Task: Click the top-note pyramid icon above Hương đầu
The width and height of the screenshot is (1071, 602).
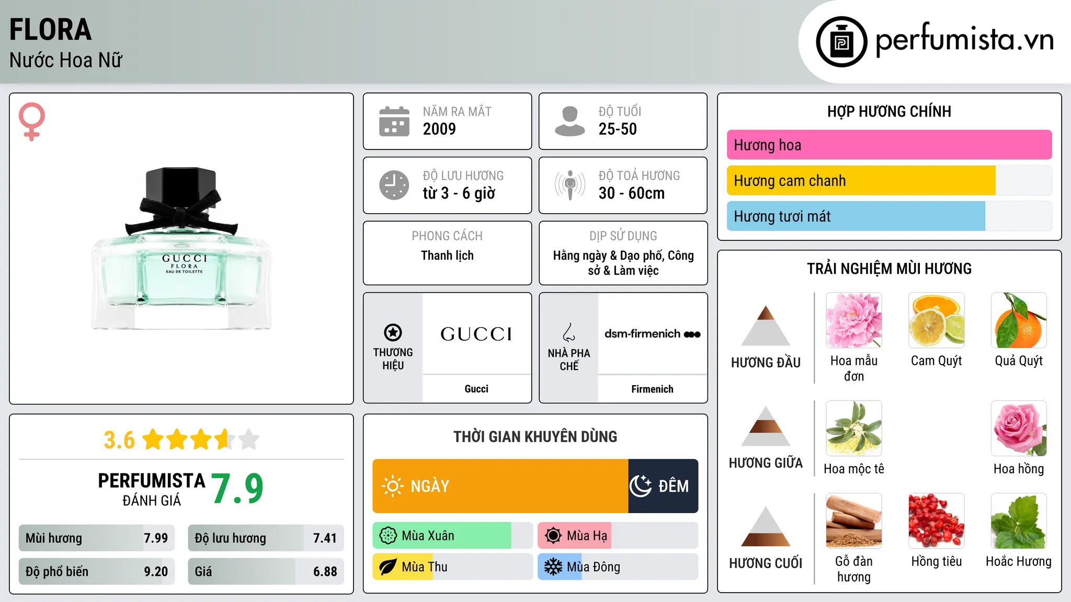Action: (x=766, y=326)
